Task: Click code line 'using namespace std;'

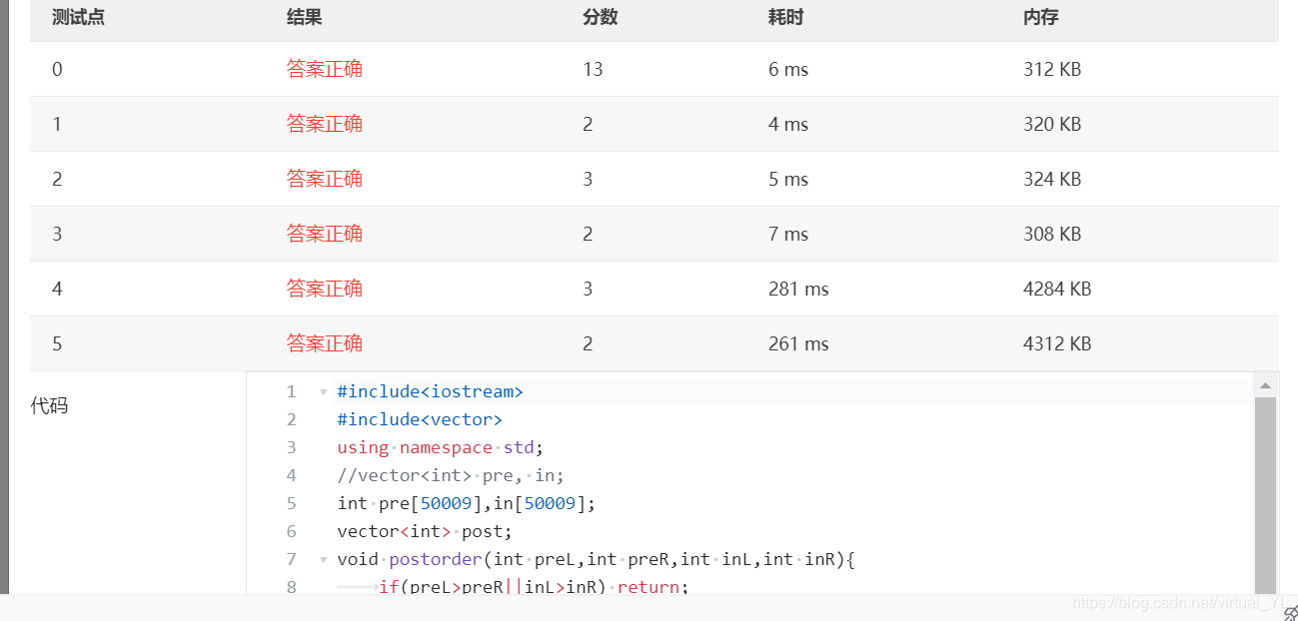Action: pyautogui.click(x=441, y=447)
